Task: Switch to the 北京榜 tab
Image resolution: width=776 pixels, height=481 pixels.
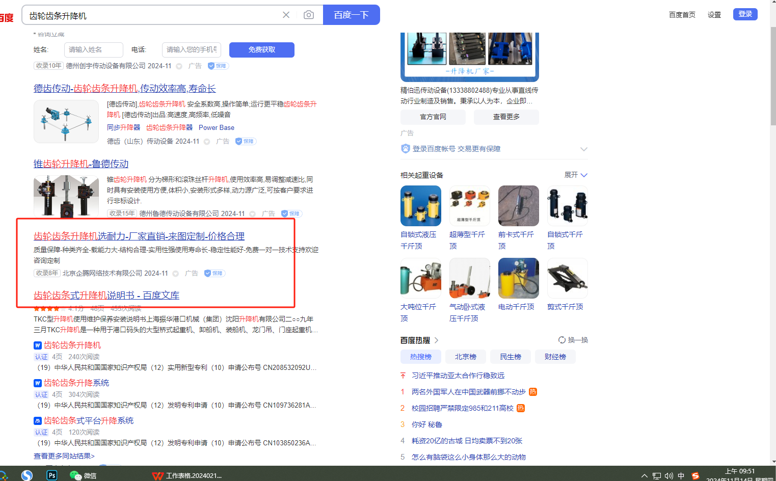Action: coord(465,357)
